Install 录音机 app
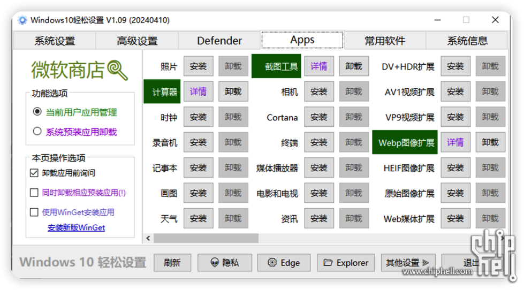 tap(199, 142)
